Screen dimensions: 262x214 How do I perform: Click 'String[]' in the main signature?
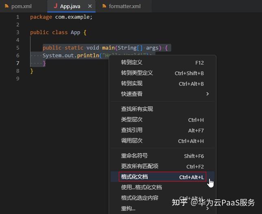130,48
